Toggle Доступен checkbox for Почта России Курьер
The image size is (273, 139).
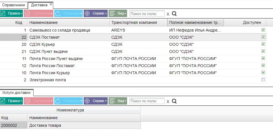coord(263,72)
